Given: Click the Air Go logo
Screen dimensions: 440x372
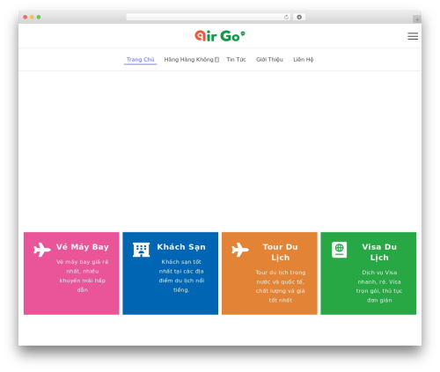Looking at the screenshot, I should pyautogui.click(x=220, y=36).
